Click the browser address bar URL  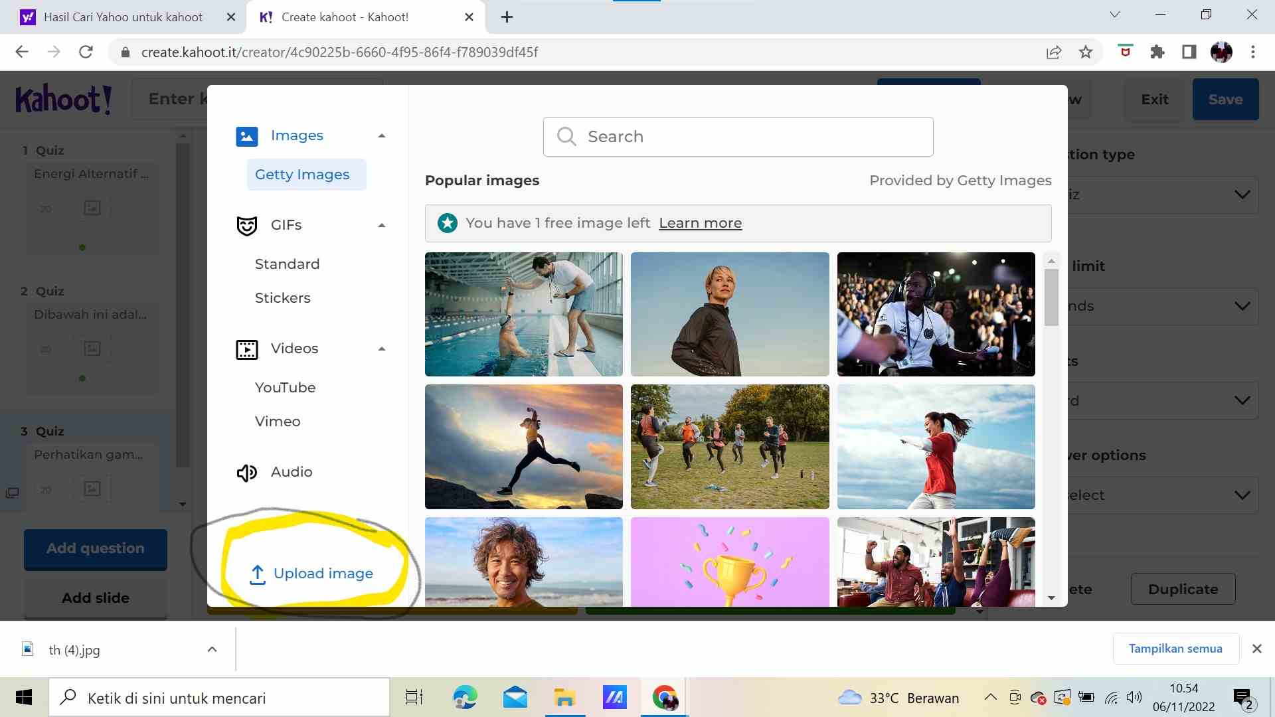pyautogui.click(x=339, y=52)
